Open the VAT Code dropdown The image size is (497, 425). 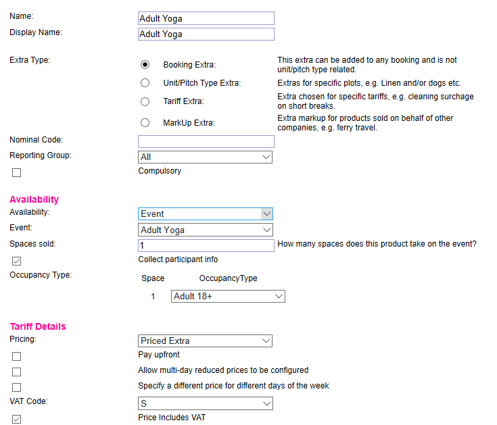point(205,403)
